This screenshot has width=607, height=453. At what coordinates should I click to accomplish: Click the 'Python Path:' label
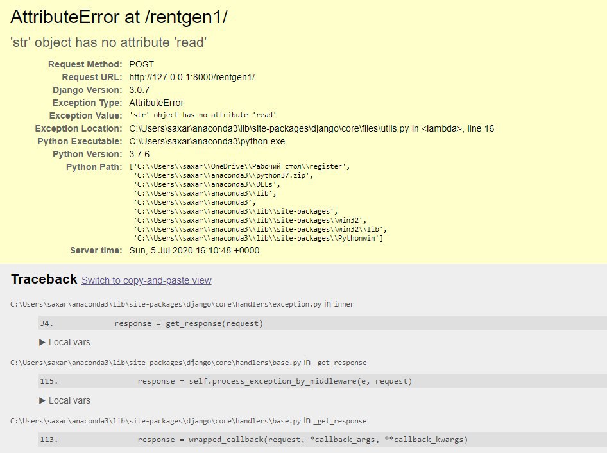click(94, 167)
